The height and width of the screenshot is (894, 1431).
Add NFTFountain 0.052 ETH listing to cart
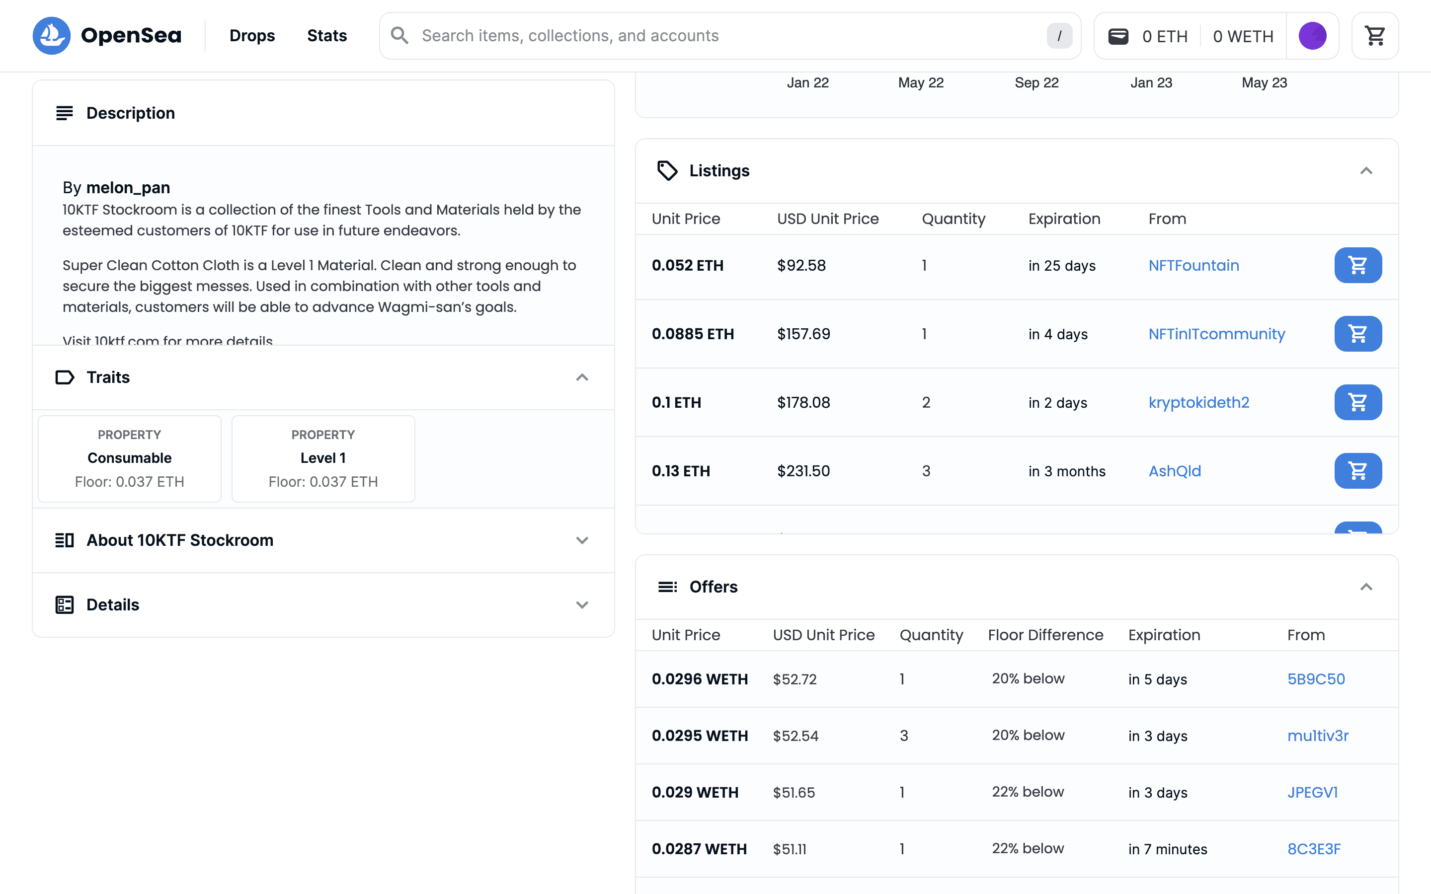pyautogui.click(x=1357, y=266)
